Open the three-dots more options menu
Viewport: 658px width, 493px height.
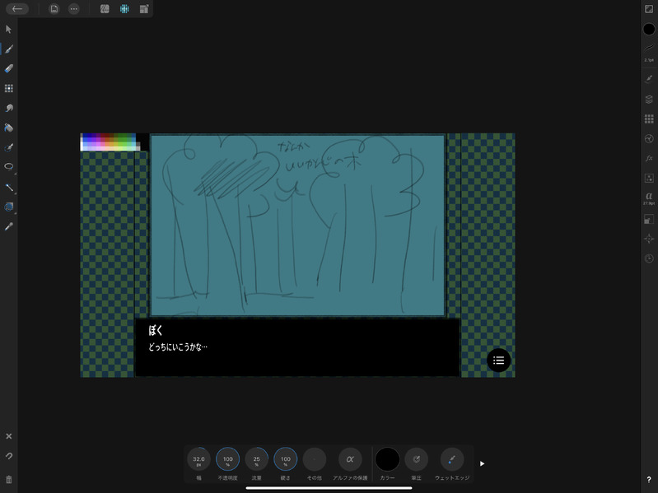tap(74, 9)
